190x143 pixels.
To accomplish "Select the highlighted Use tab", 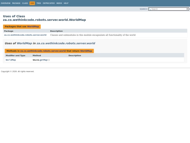I will 32,3.
